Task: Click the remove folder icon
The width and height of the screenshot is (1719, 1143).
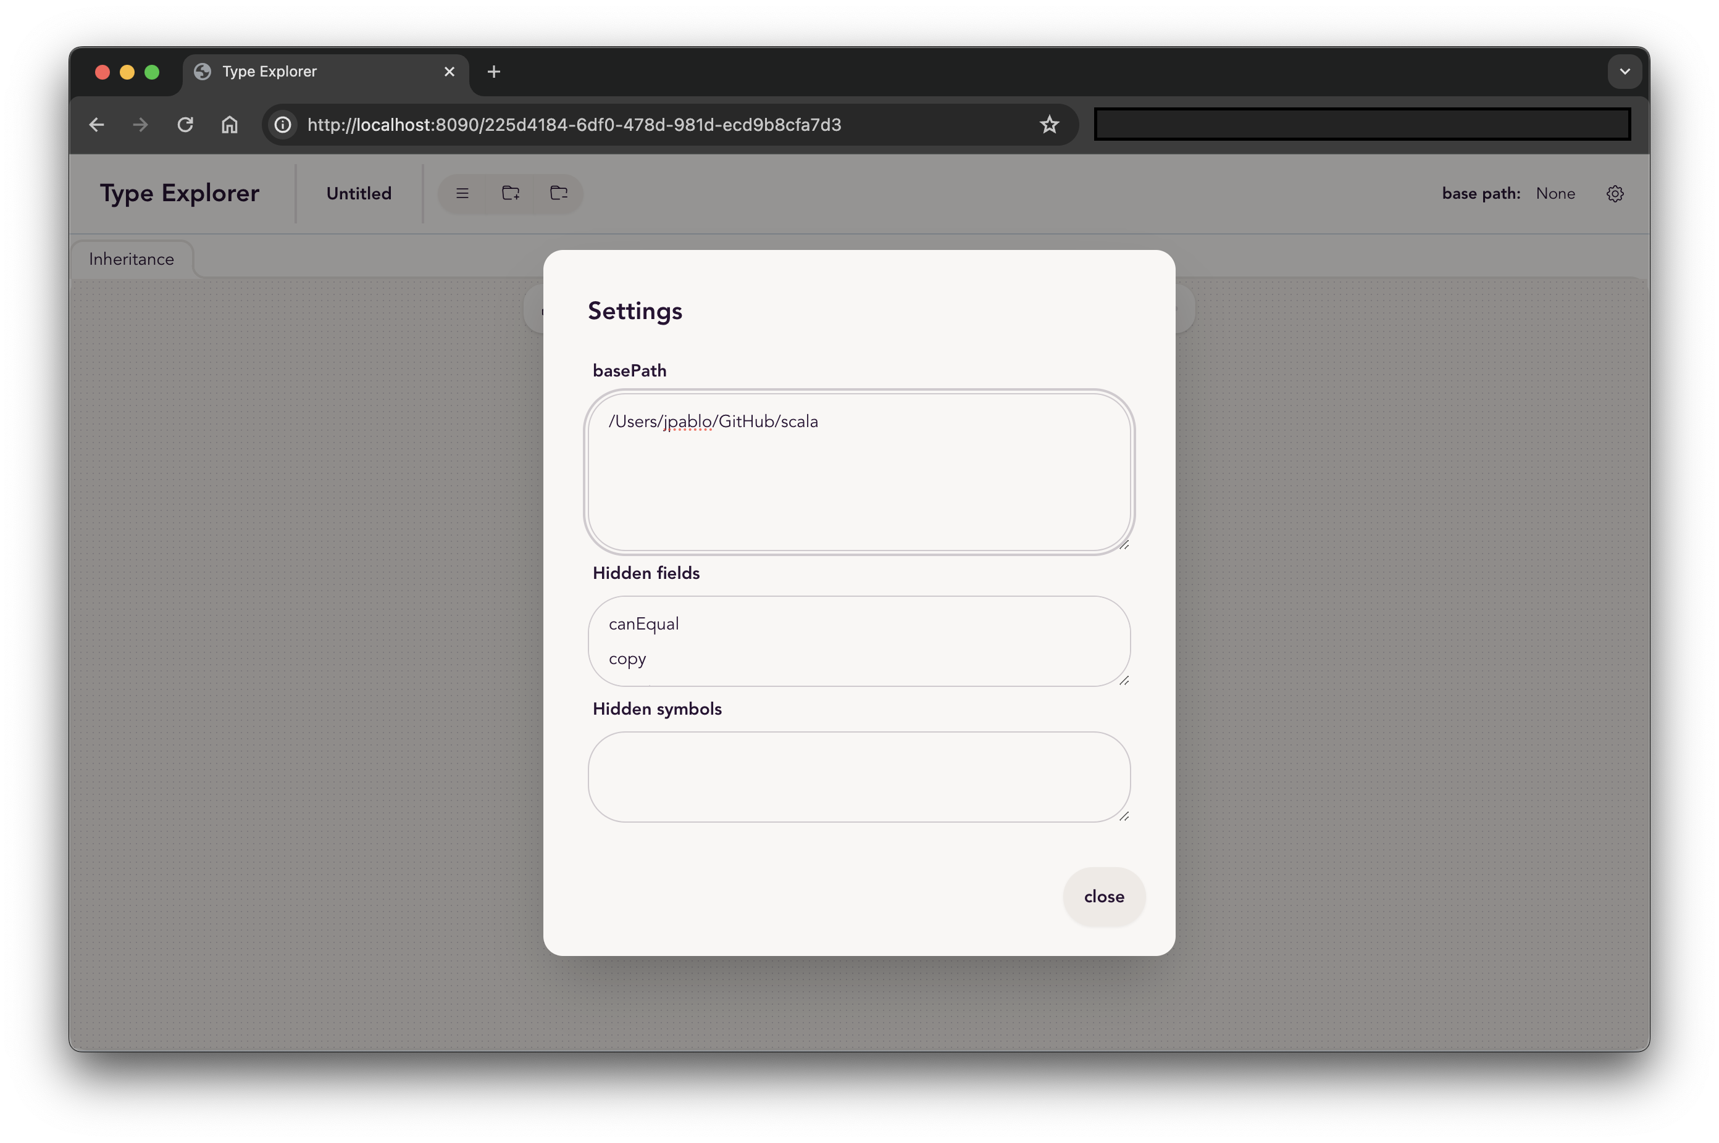Action: point(559,193)
